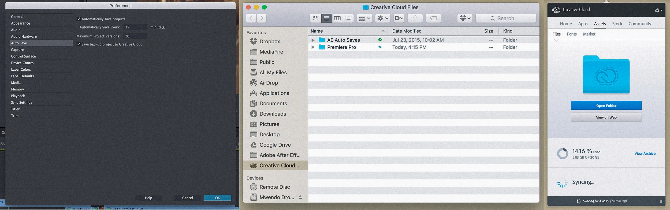
Task: Open AirDrop in Finder sidebar
Action: coord(275,83)
